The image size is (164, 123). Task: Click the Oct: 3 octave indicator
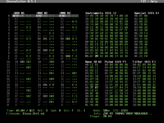(x=42, y=111)
